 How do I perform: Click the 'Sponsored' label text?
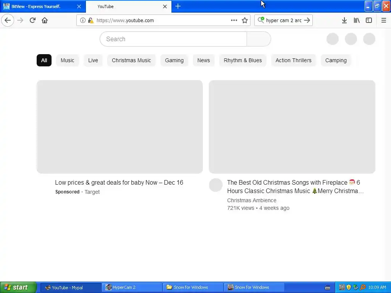point(67,192)
